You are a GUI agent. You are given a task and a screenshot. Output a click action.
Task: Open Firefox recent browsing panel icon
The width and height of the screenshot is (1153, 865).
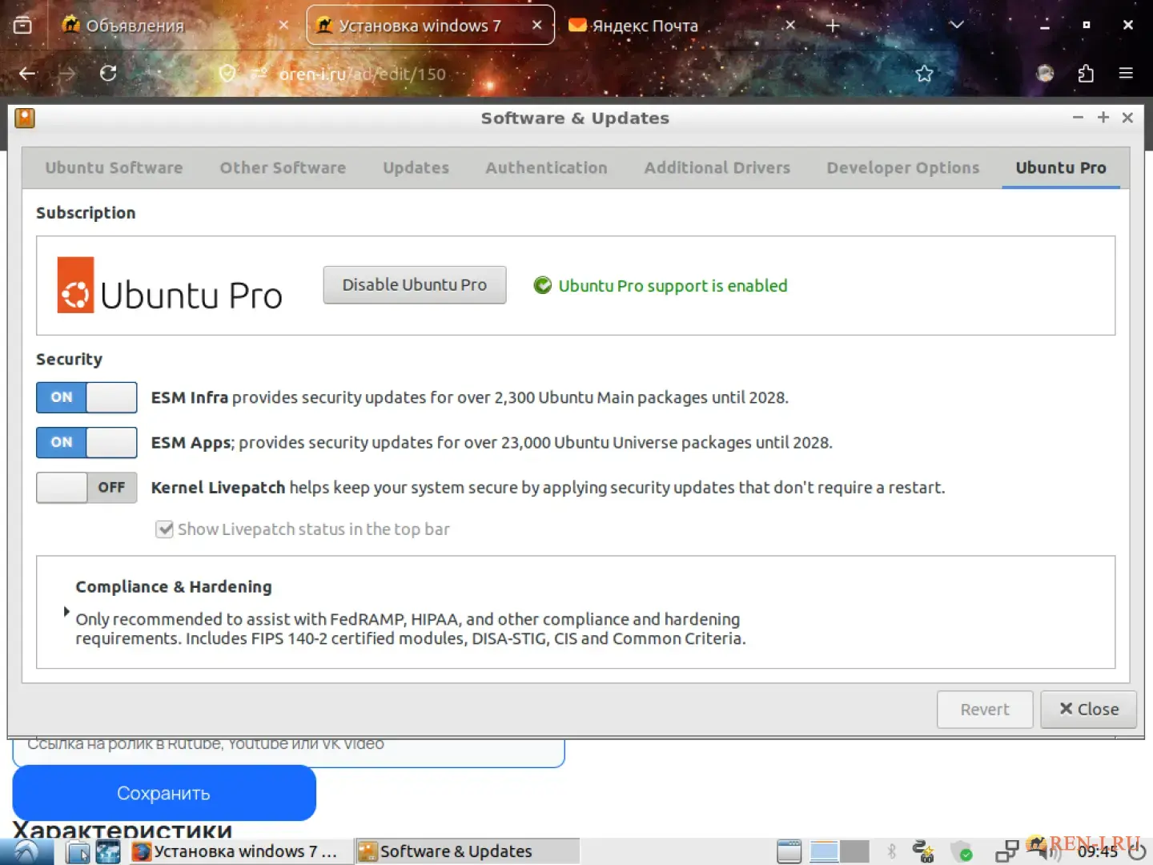22,25
